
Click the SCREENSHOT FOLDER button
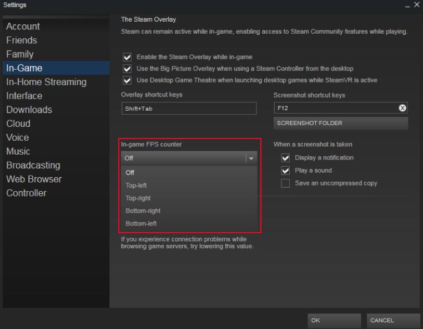coord(341,124)
